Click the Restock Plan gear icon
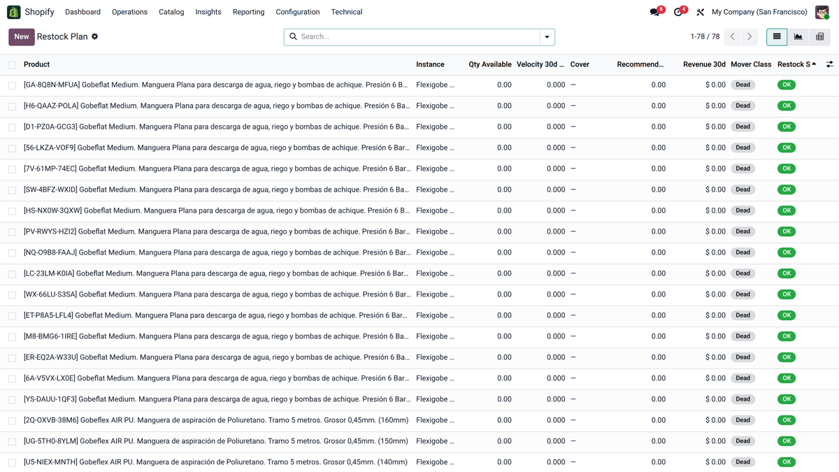 (x=95, y=36)
